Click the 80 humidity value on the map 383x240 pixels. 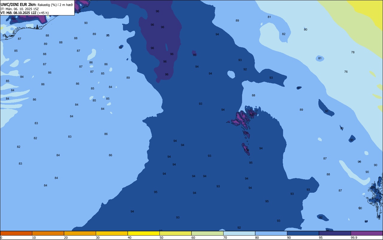(306, 30)
